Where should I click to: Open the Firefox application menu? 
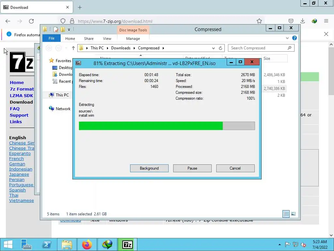coord(326,21)
